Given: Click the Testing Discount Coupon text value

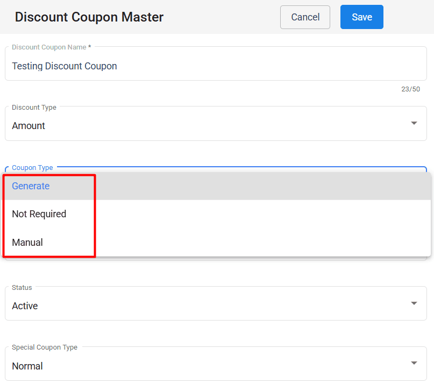Looking at the screenshot, I should [x=65, y=66].
